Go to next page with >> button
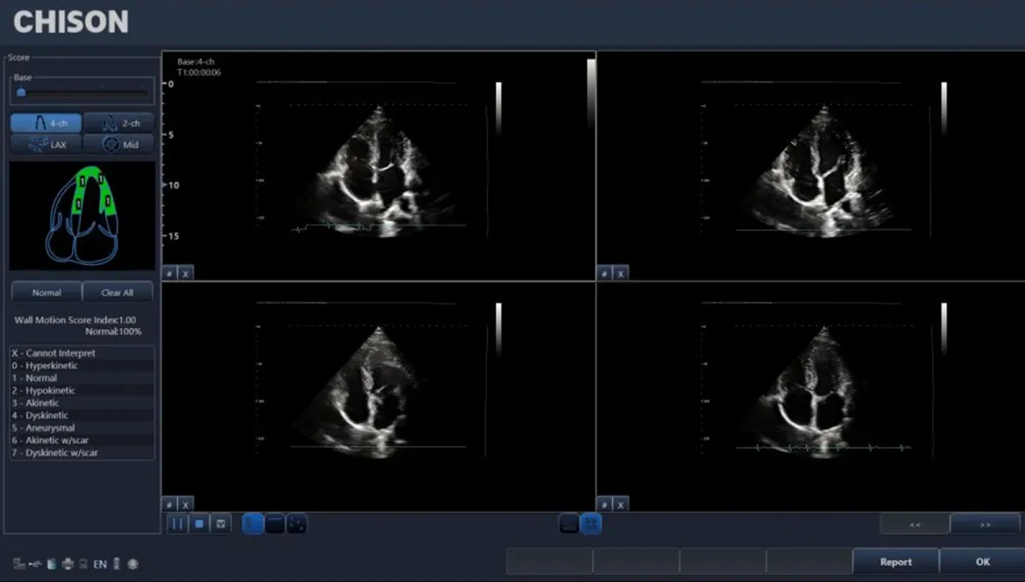1025x582 pixels. 985,524
